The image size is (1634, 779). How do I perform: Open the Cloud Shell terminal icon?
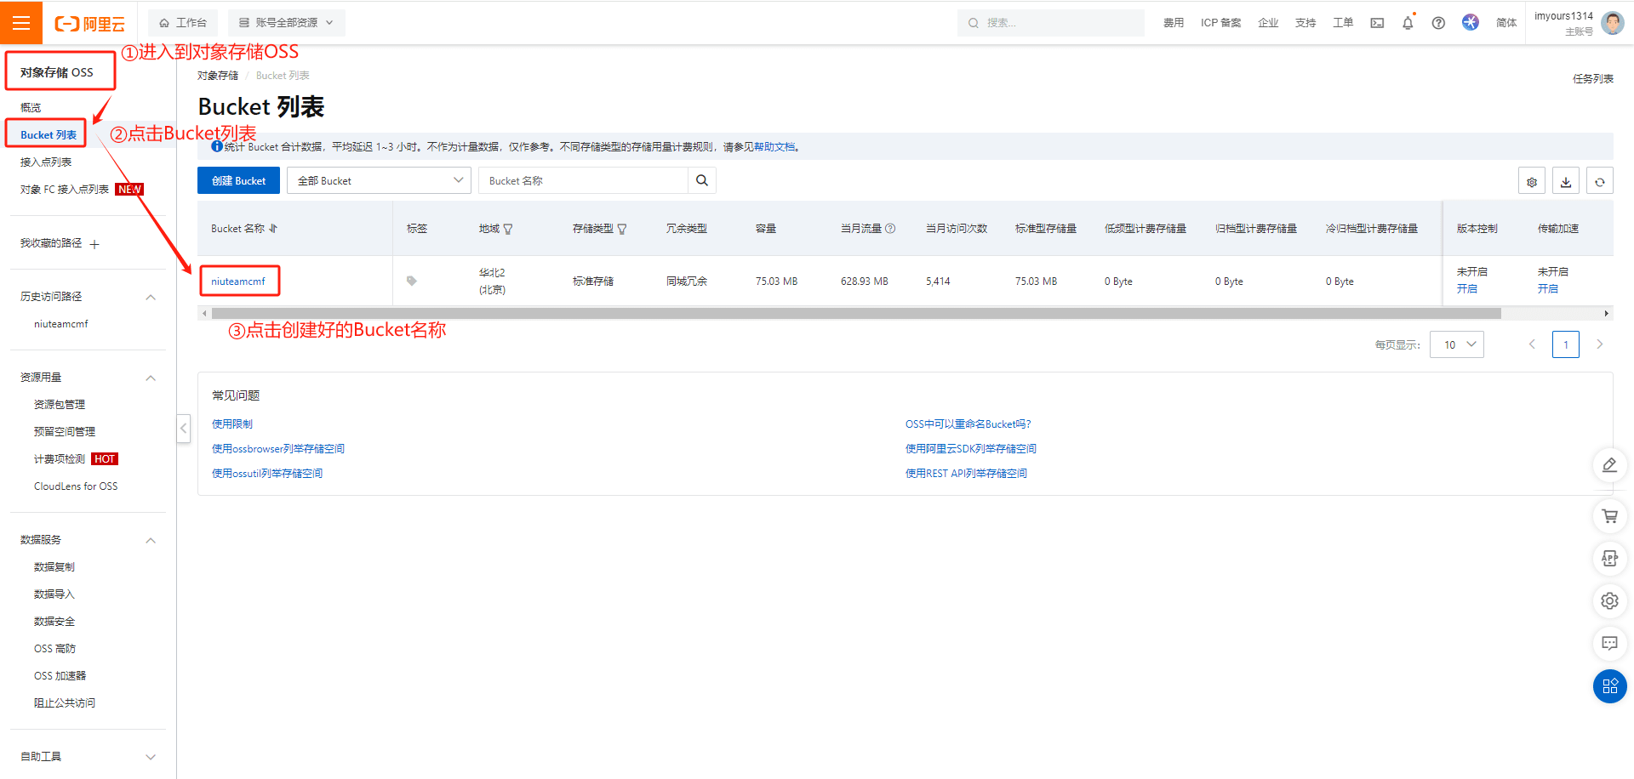(1377, 23)
